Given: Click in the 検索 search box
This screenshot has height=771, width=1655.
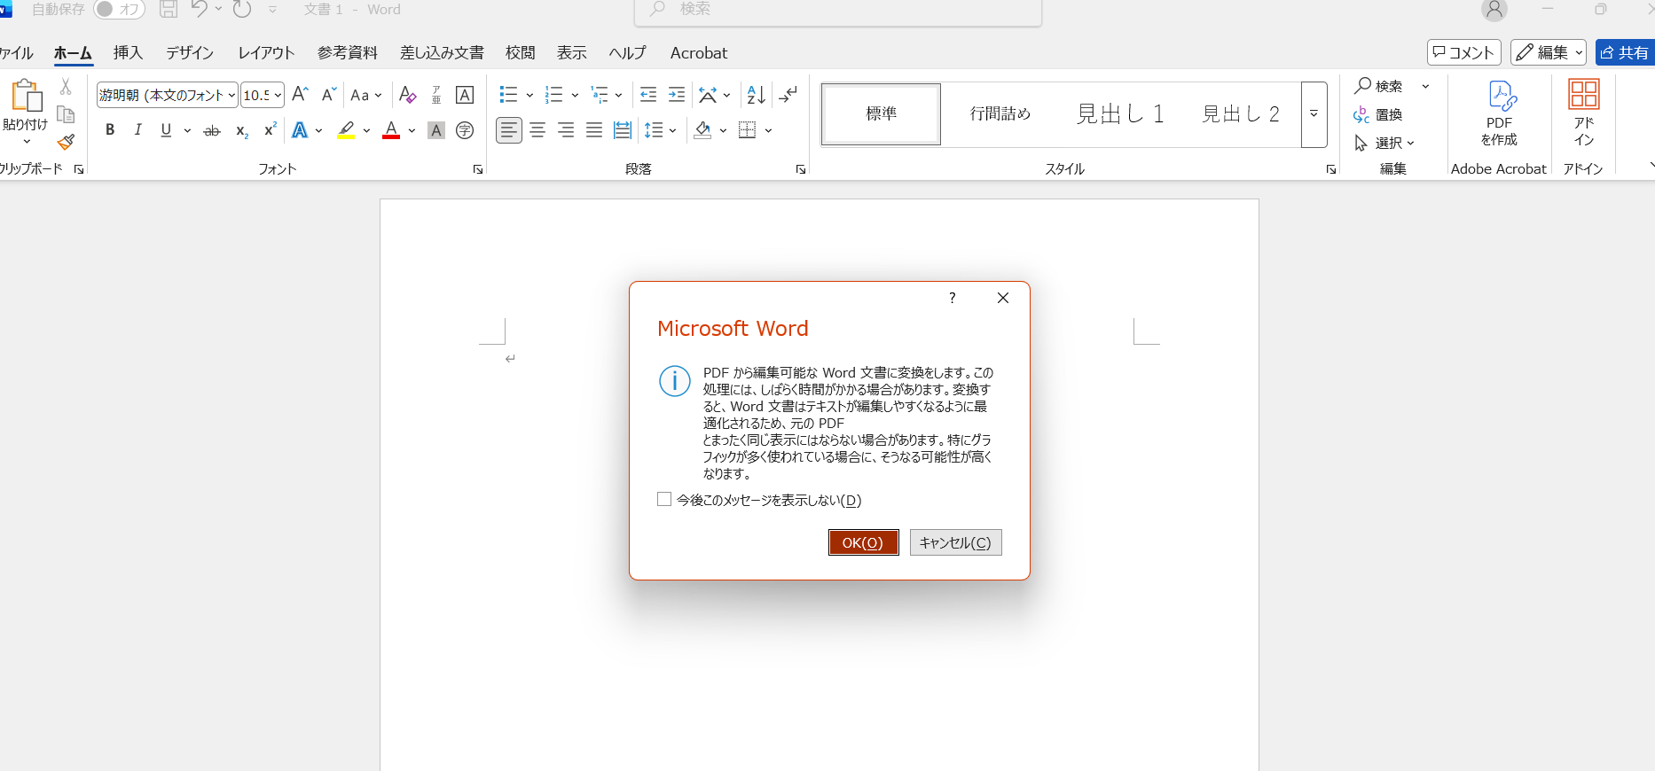Looking at the screenshot, I should (838, 10).
